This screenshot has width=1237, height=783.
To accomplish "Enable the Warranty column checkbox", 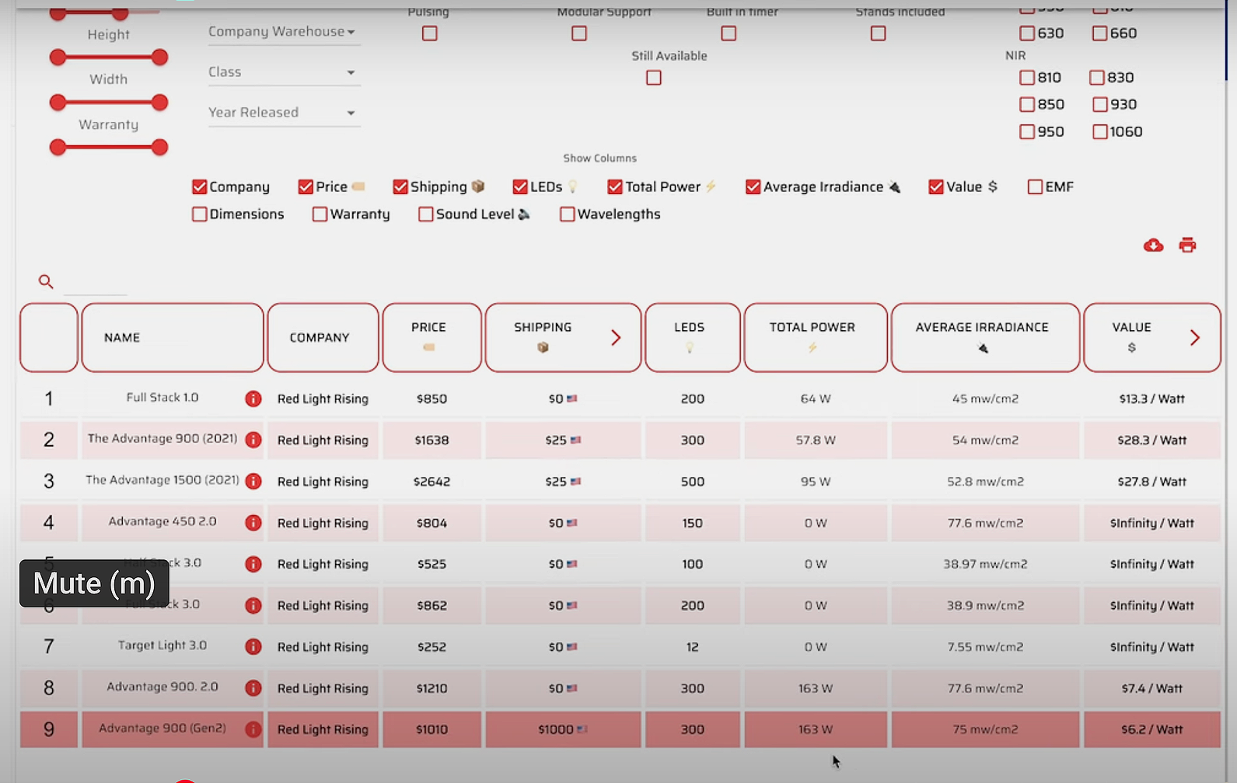I will (x=320, y=214).
